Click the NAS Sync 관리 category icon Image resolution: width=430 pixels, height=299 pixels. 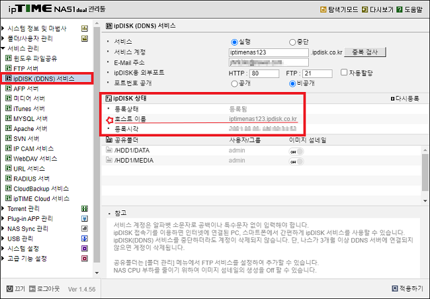pyautogui.click(x=85, y=228)
